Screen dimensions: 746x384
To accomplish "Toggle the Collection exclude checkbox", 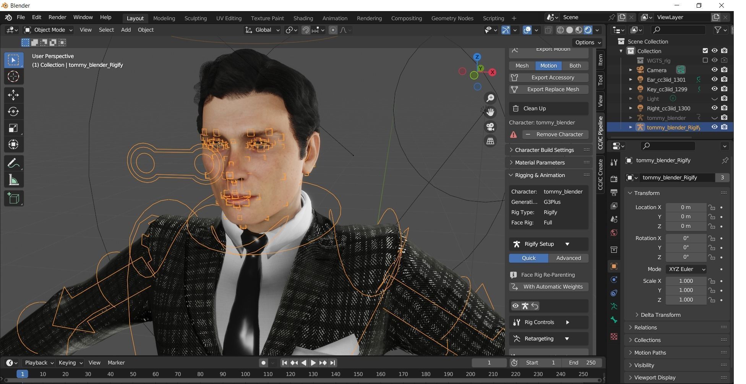I will (x=705, y=51).
